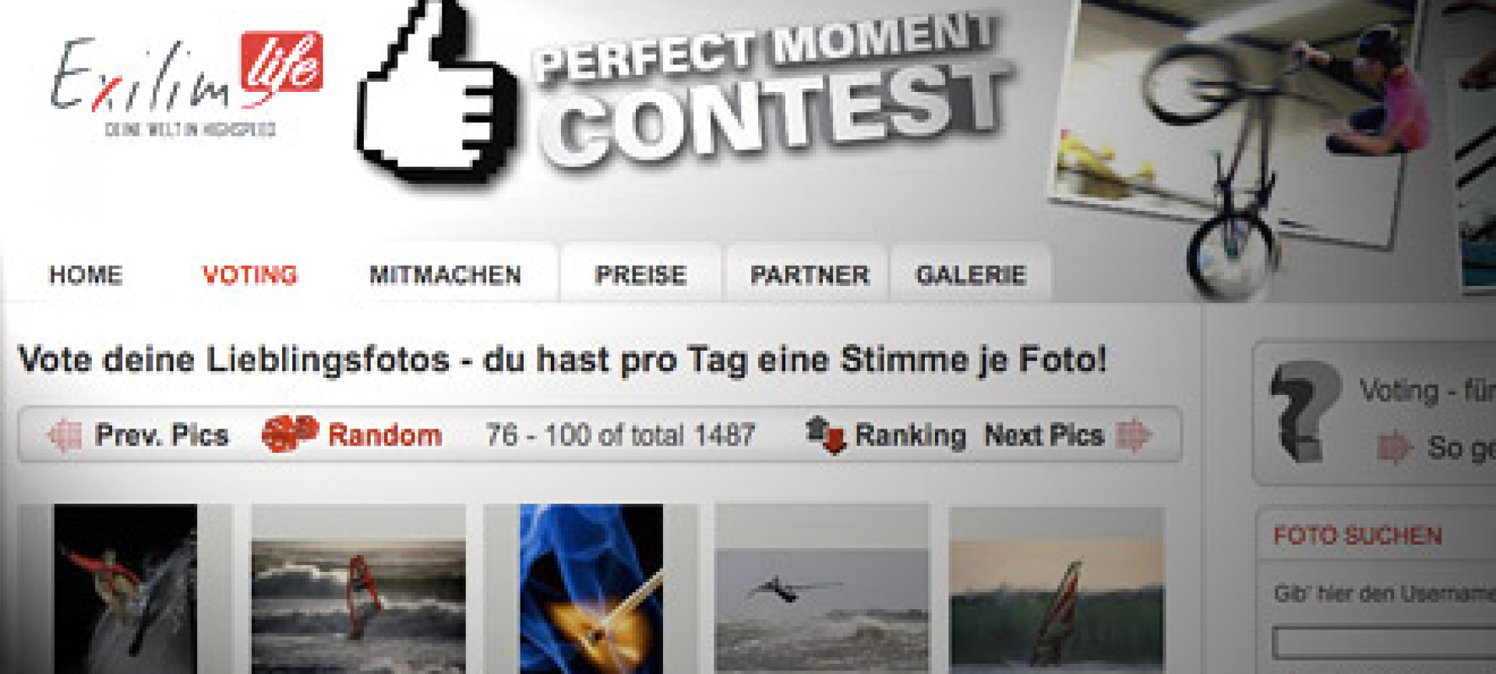Open the PREISE tab
This screenshot has height=674, width=1496.
coord(640,275)
